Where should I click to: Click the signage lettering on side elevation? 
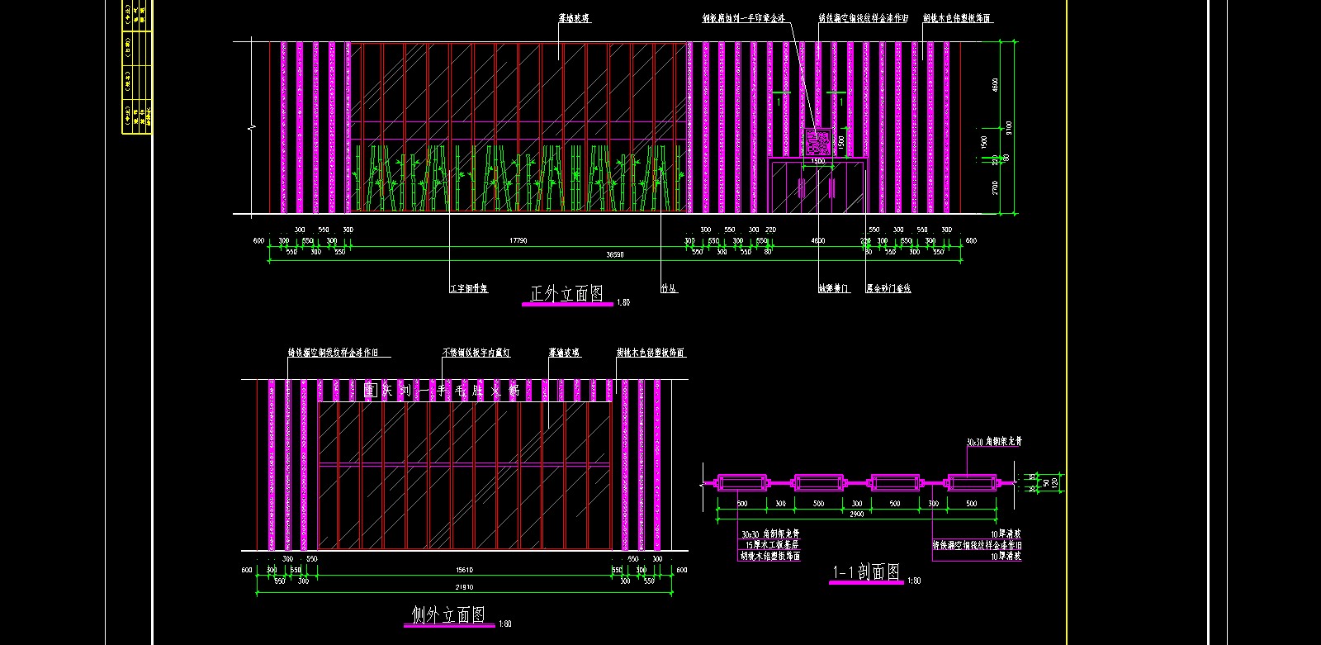pyautogui.click(x=441, y=391)
